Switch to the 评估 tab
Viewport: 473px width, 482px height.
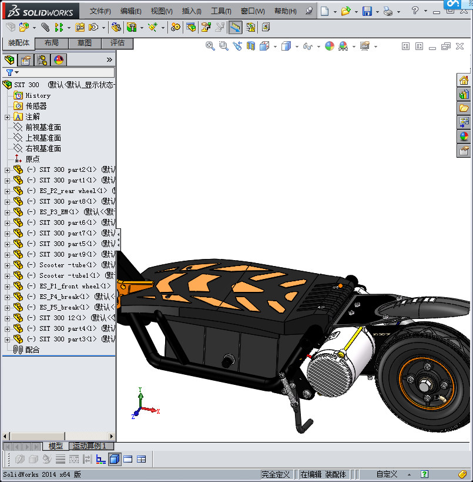coord(118,43)
